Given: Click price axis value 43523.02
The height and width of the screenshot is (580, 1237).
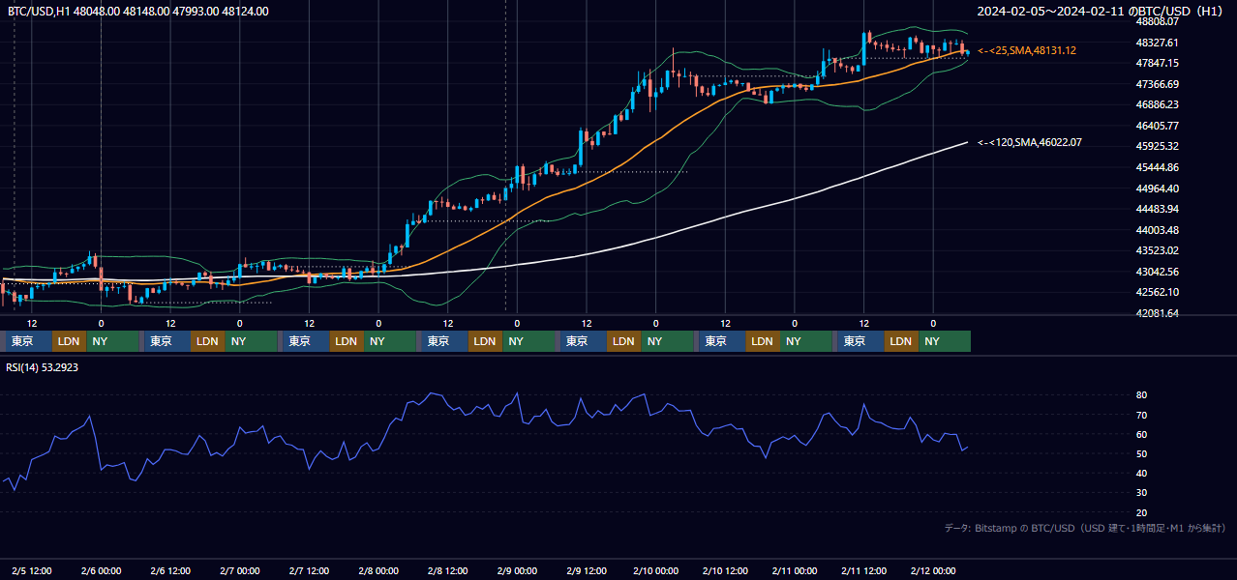Looking at the screenshot, I should point(1157,250).
